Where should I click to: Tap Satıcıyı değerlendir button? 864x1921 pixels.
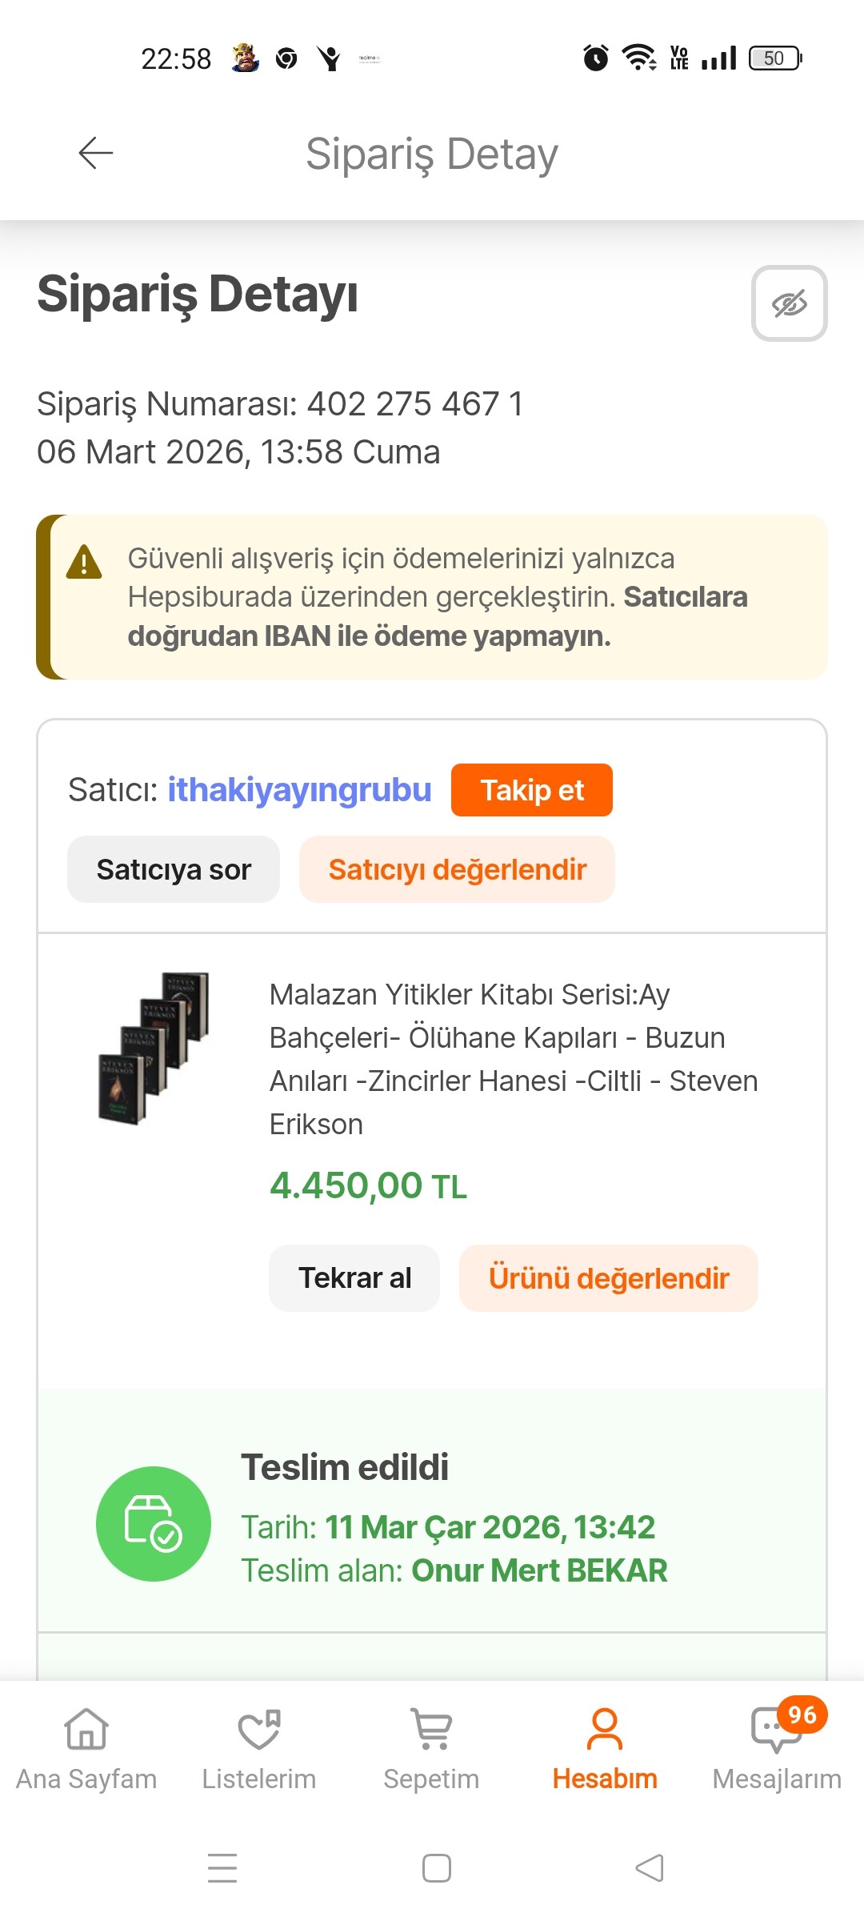(x=457, y=869)
